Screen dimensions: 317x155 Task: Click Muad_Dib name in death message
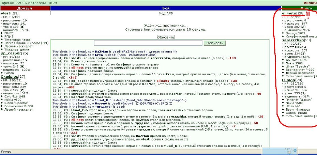click(103, 100)
